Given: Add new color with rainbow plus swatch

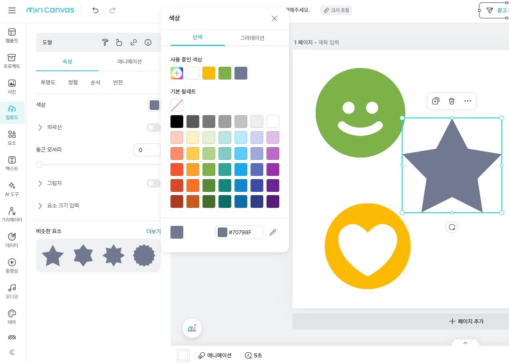Looking at the screenshot, I should point(177,73).
